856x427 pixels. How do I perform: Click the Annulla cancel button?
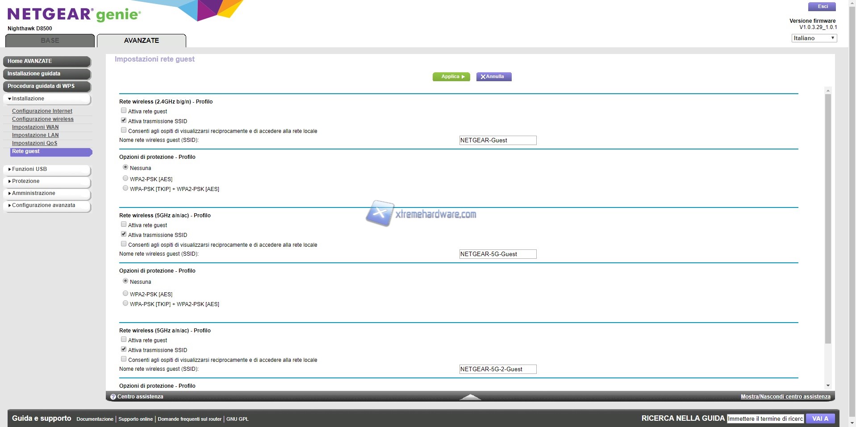[493, 77]
